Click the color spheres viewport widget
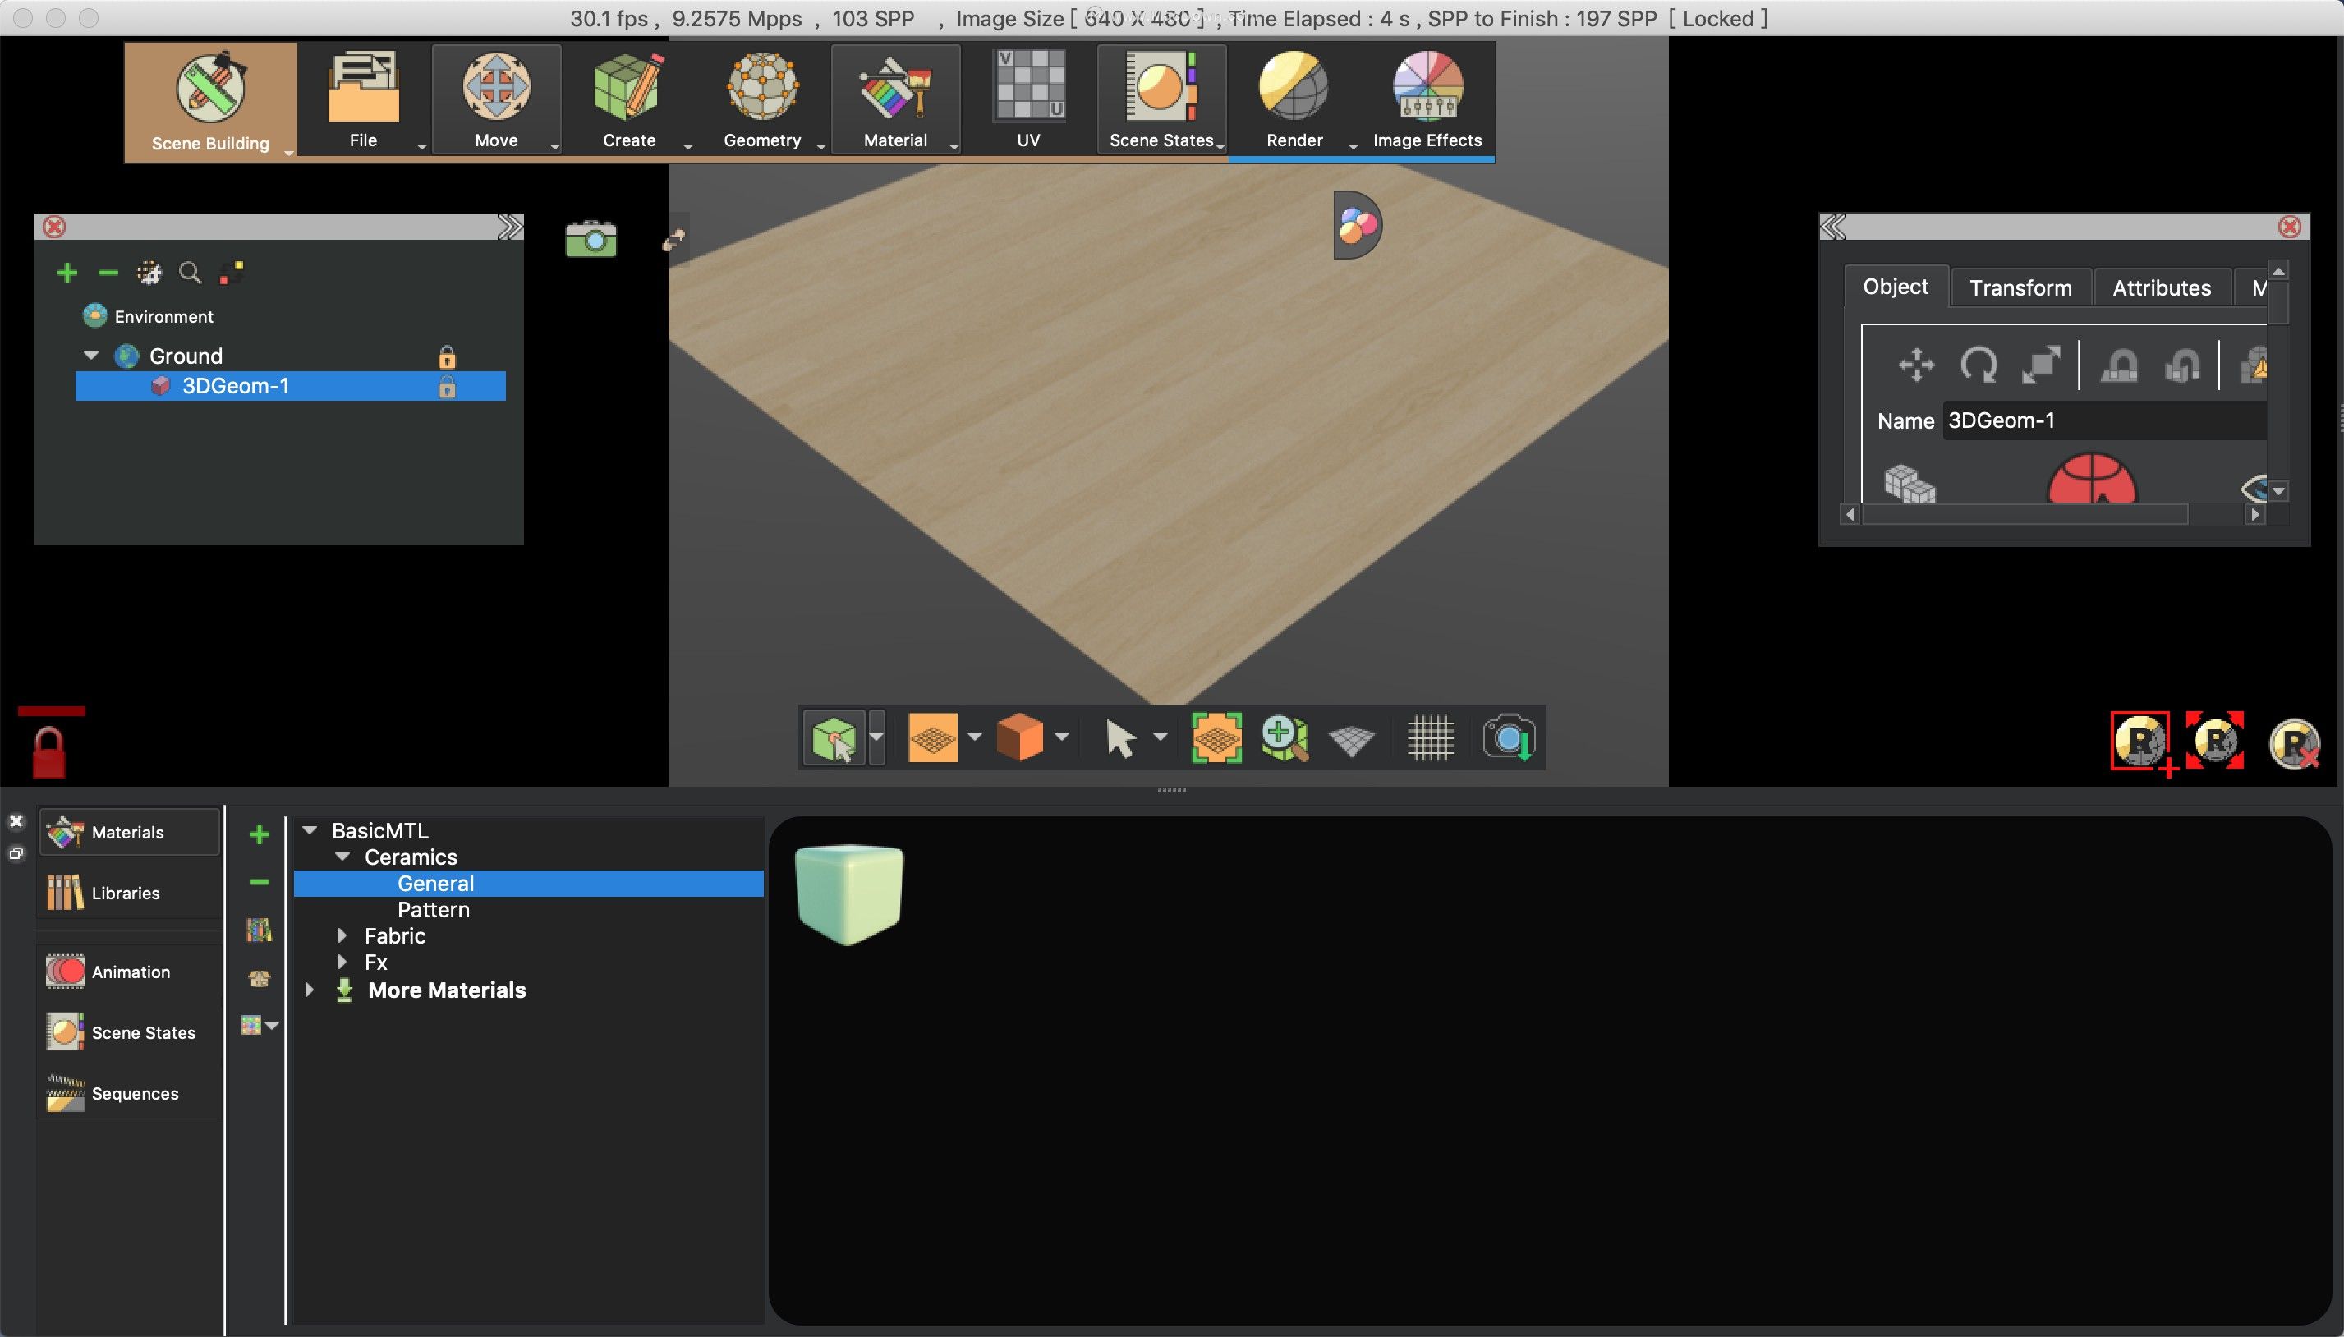Image resolution: width=2344 pixels, height=1337 pixels. coord(1357,225)
